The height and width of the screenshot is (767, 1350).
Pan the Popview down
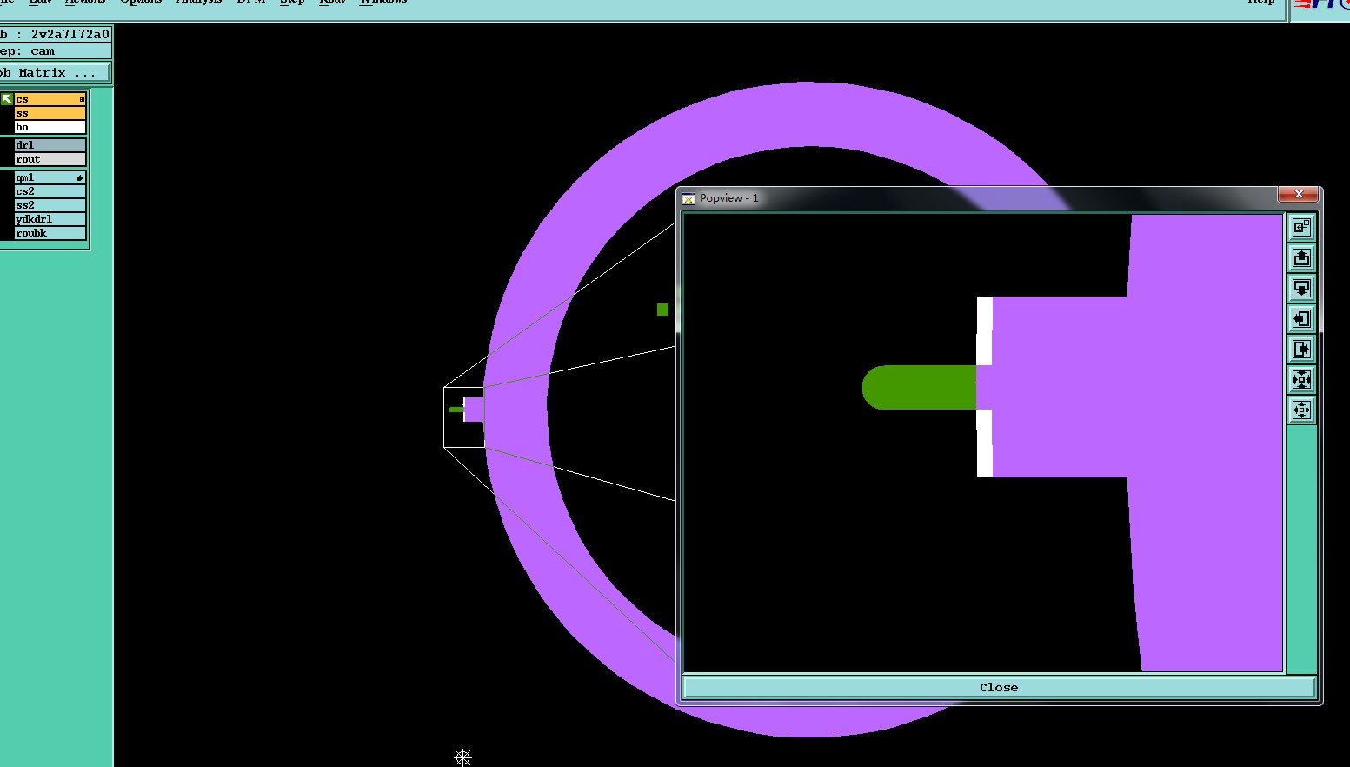point(1301,289)
